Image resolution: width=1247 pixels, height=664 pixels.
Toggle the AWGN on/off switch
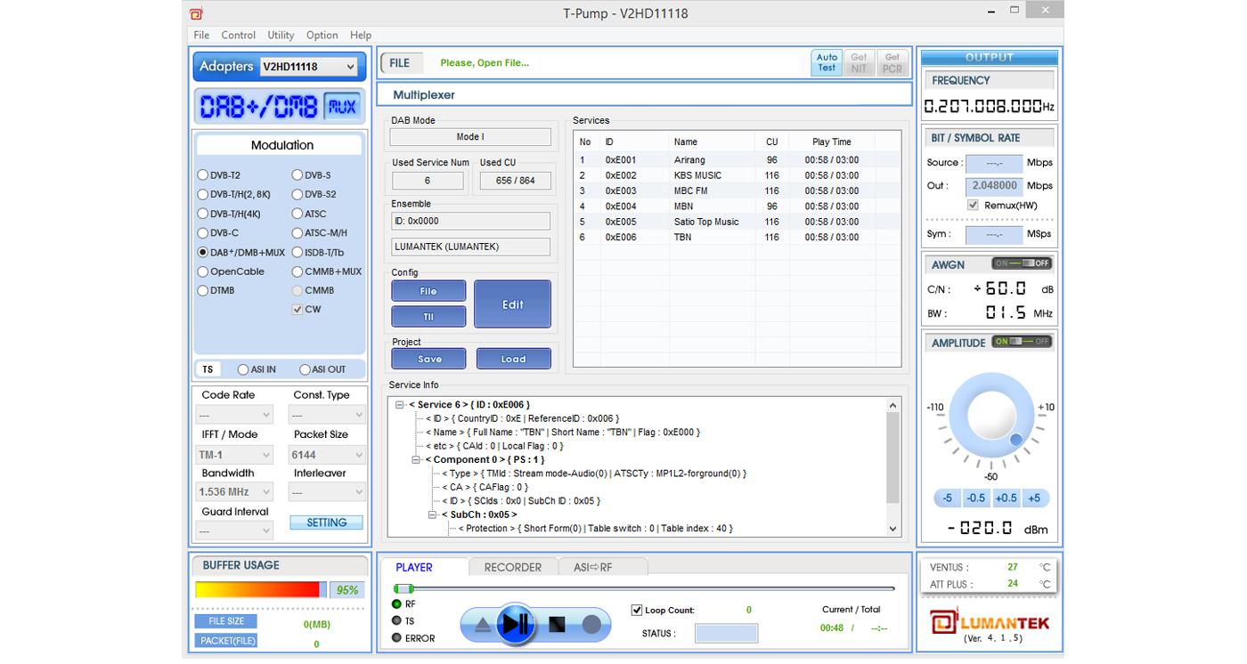tap(1023, 264)
